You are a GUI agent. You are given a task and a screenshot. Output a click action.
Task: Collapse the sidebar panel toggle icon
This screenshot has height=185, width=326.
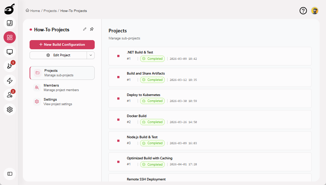pos(10,174)
